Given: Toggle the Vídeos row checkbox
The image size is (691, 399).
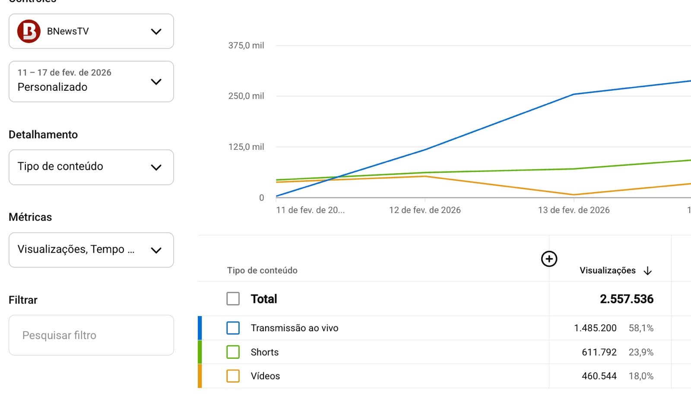Looking at the screenshot, I should tap(233, 376).
